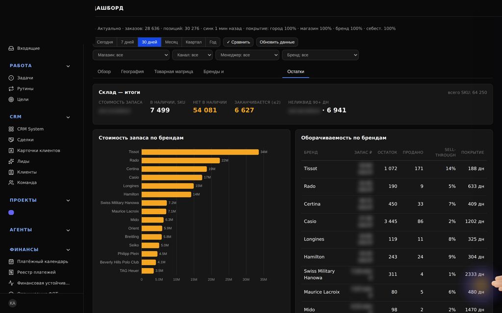Click the SELL-THROUGH column header
Viewport: 502px width, 313px height.
(x=445, y=153)
